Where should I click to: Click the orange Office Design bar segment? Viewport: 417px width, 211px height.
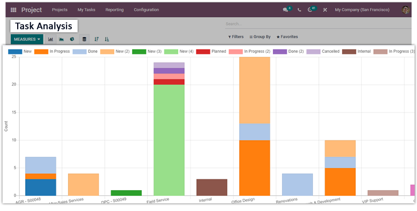(255, 168)
